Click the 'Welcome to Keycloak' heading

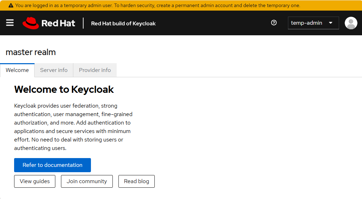coord(64,90)
